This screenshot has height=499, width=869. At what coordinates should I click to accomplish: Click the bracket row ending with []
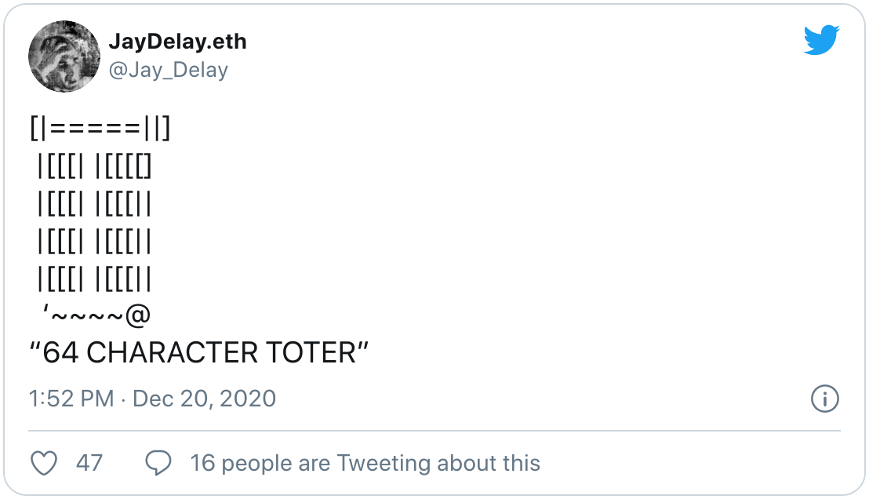point(94,166)
